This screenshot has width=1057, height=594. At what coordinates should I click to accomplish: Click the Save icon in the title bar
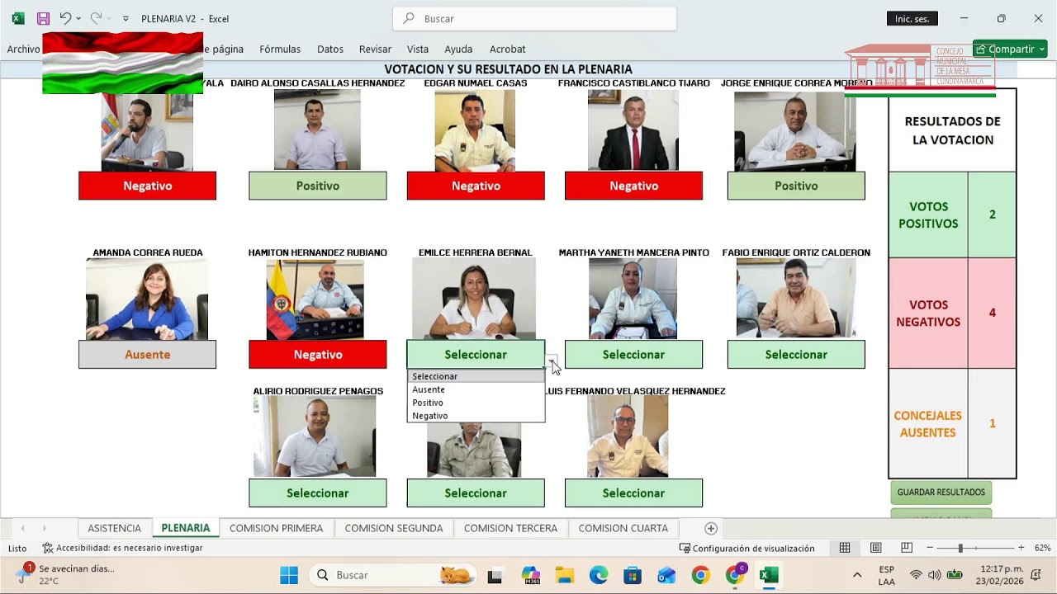click(x=43, y=18)
